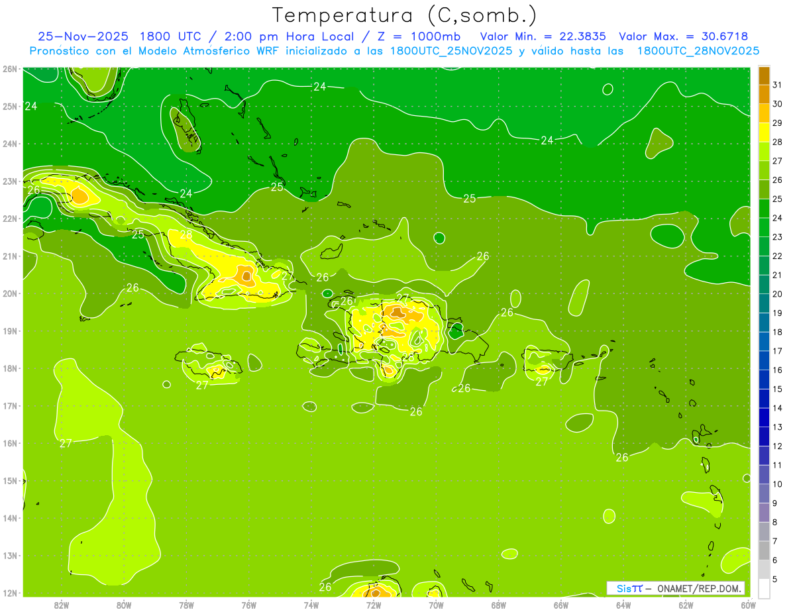
Task: Click the "80W" longitude label
Action: click(124, 604)
